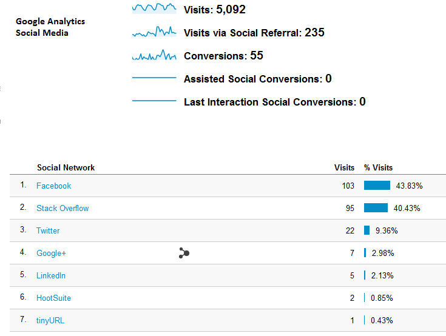
Task: Click the Google Analytics Social Media heading
Action: [x=50, y=27]
